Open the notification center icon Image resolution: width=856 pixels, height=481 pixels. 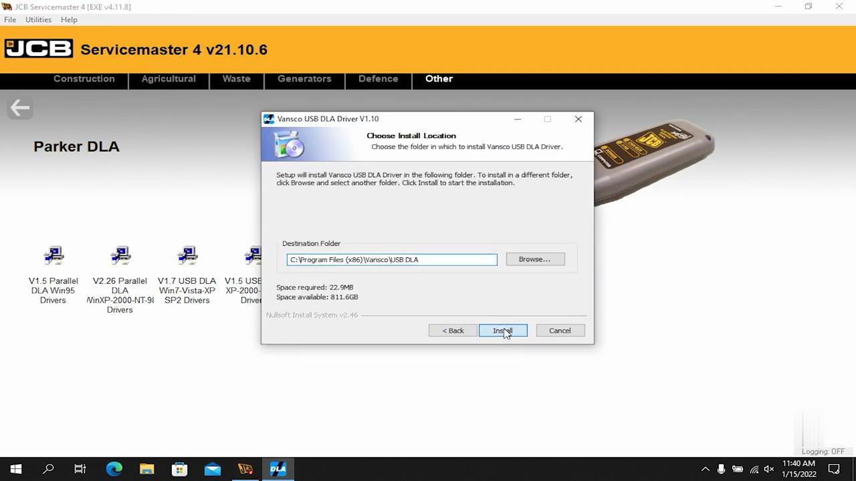click(834, 469)
